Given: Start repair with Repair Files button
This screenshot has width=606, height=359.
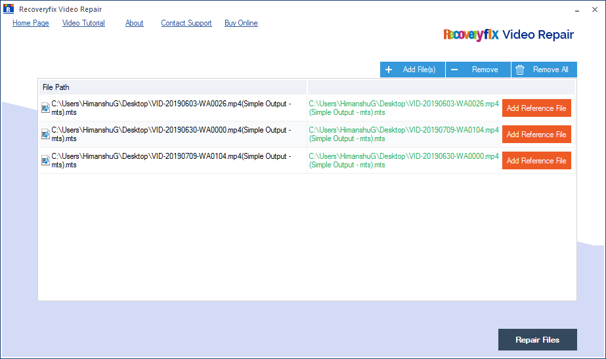Looking at the screenshot, I should point(537,340).
